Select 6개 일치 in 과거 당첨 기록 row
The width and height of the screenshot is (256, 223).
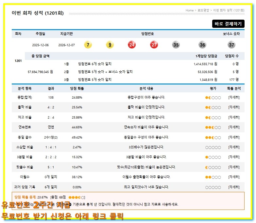coord(51,187)
